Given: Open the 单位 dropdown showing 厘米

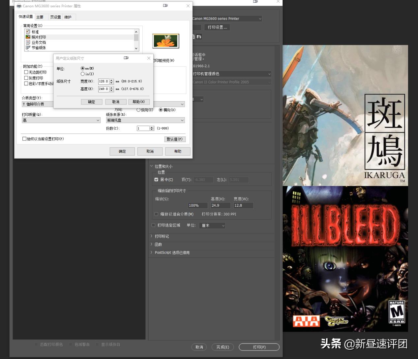Looking at the screenshot, I should [212, 225].
